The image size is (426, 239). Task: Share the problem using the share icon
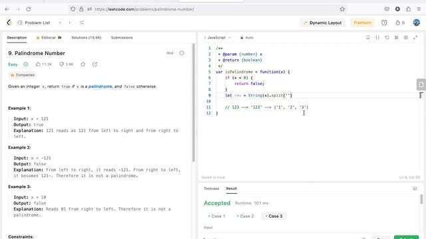pyautogui.click(x=95, y=64)
